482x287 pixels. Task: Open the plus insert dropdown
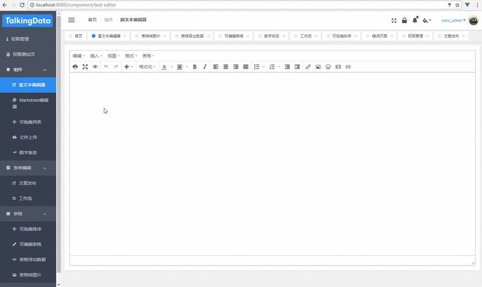click(x=129, y=67)
